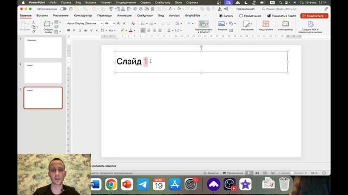Expand the bullet list dropdown arrow
This screenshot has width=348, height=195.
tap(147, 23)
